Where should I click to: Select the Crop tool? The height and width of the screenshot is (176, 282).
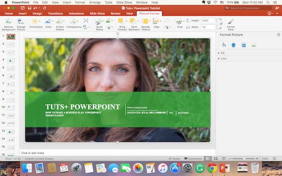180,23
